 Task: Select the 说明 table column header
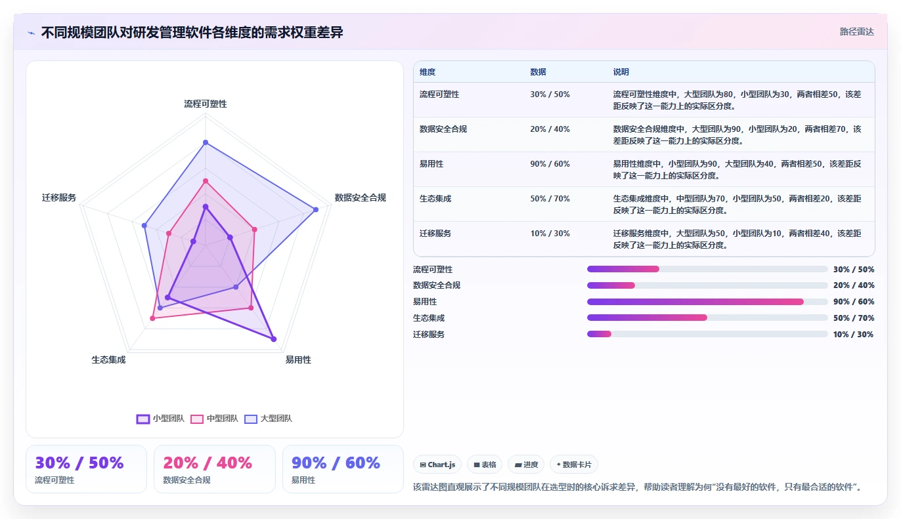(621, 72)
